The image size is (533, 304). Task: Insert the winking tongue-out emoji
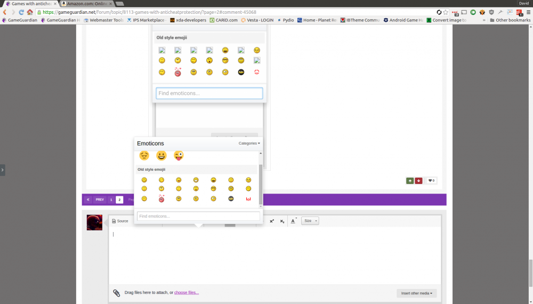[179, 156]
